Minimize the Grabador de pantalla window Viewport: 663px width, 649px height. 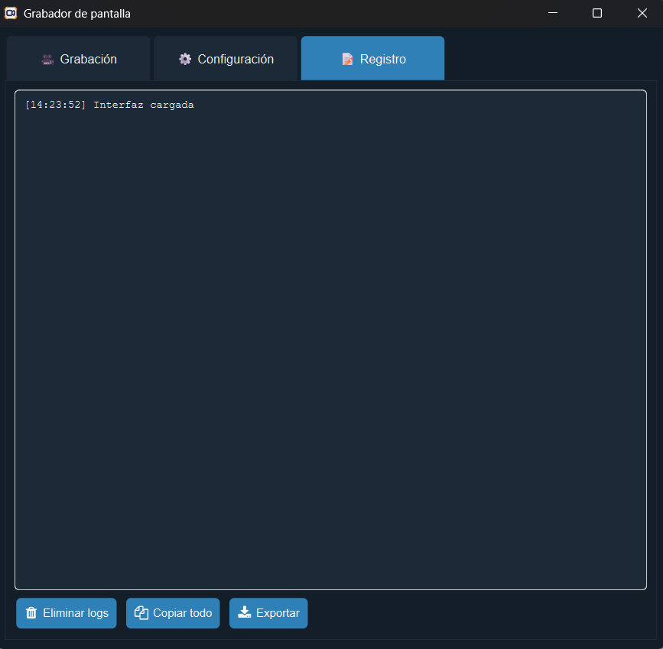coord(553,13)
